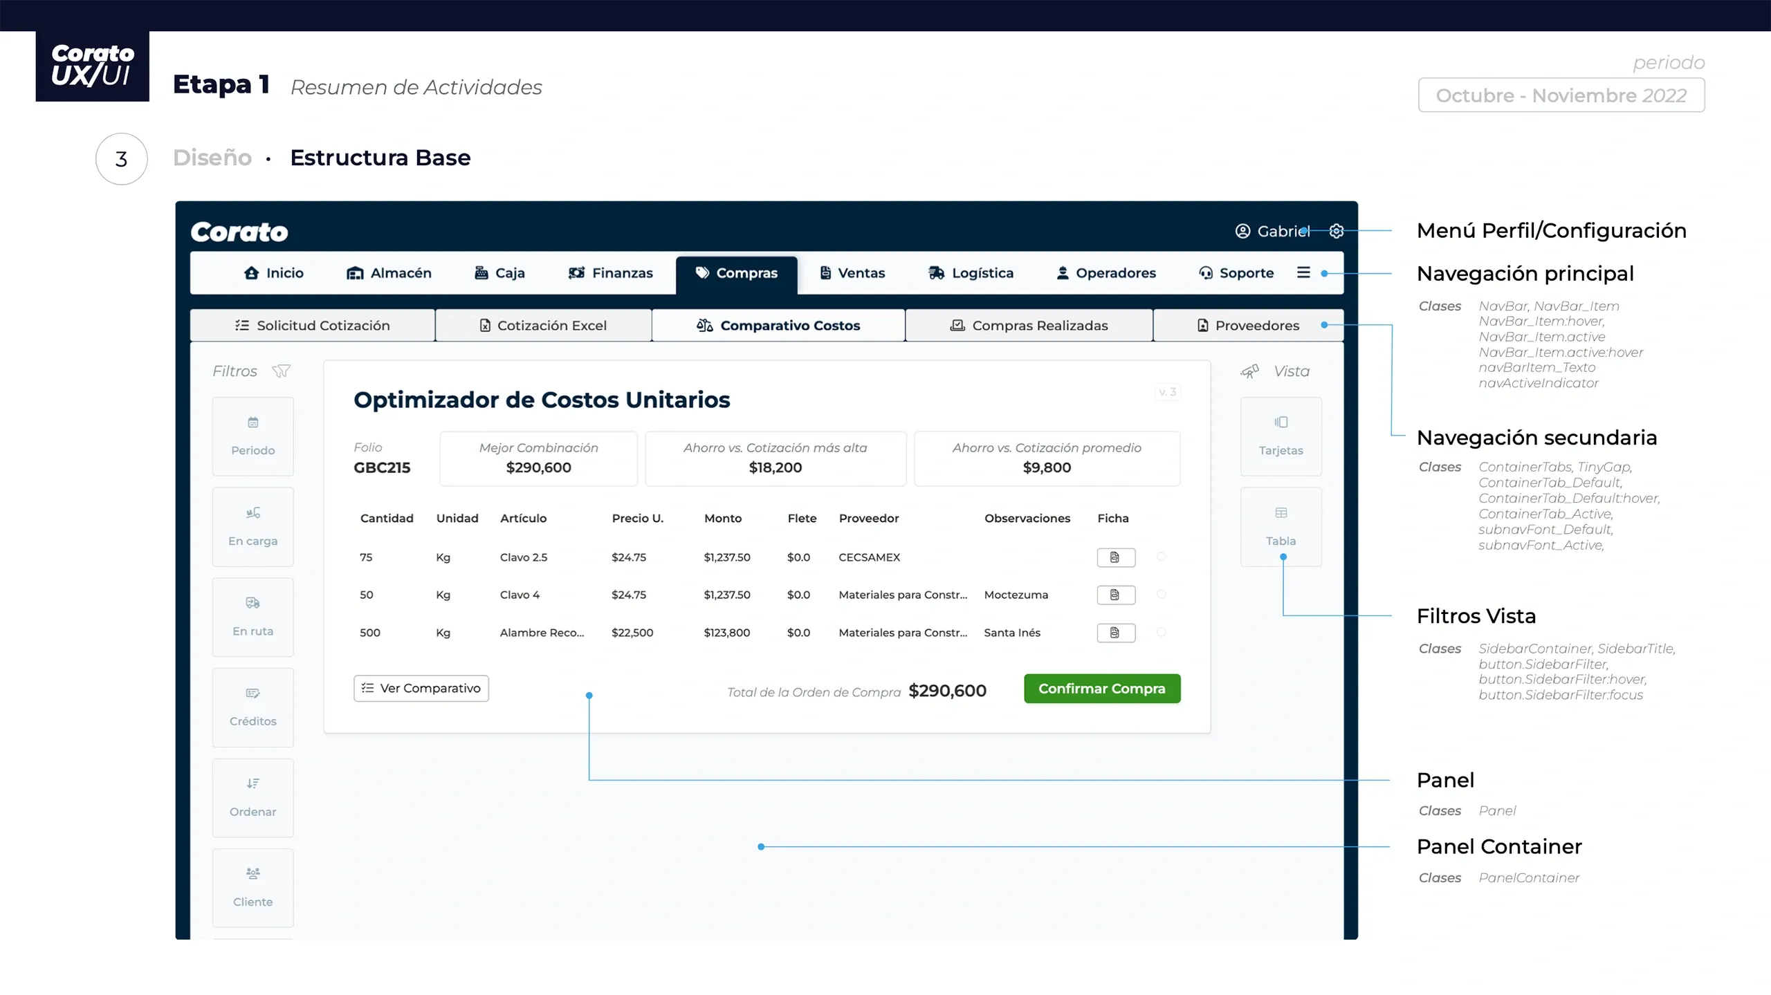This screenshot has height=995, width=1771.
Task: Switch to Tabla view
Action: point(1281,527)
